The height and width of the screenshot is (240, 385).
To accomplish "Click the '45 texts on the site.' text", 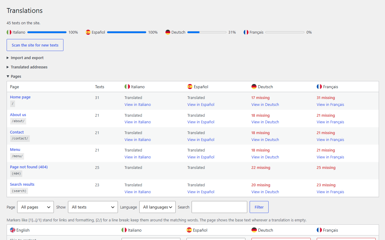I will coord(23,23).
